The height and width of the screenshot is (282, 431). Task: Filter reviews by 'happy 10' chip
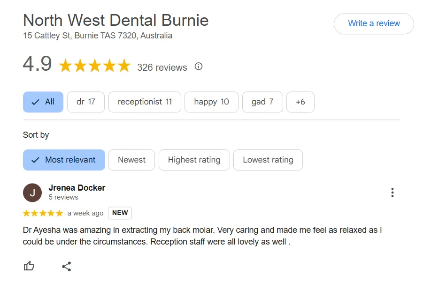(211, 102)
